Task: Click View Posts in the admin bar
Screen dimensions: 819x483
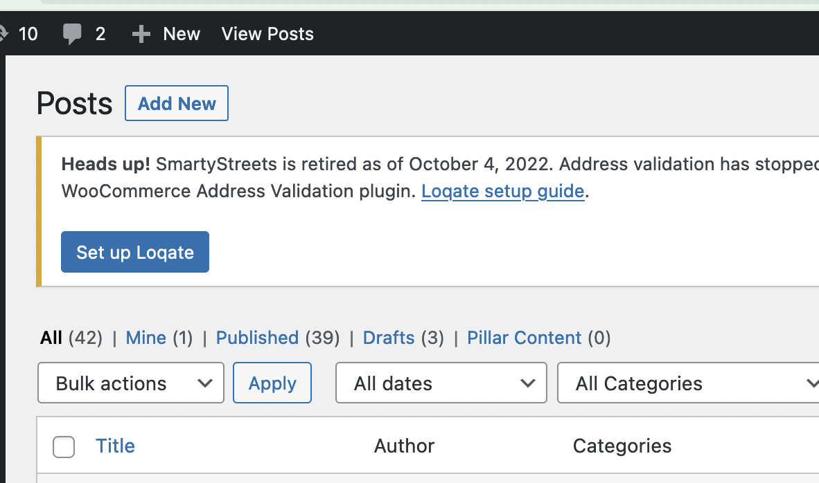Action: click(267, 34)
